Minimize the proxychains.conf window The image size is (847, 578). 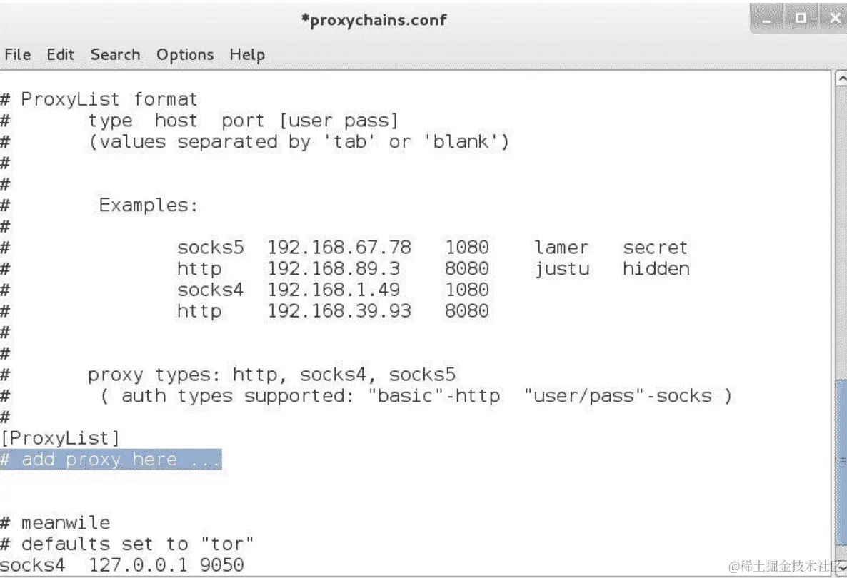[x=766, y=19]
